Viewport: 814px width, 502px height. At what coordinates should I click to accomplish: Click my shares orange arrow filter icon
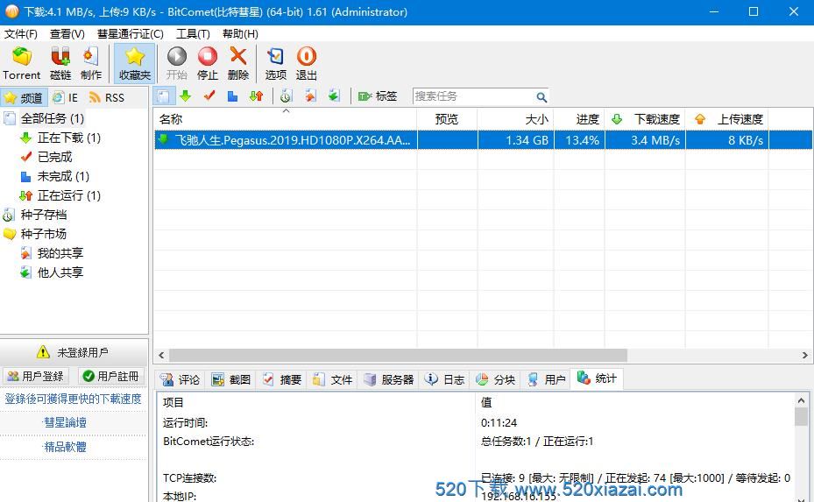pyautogui.click(x=310, y=96)
